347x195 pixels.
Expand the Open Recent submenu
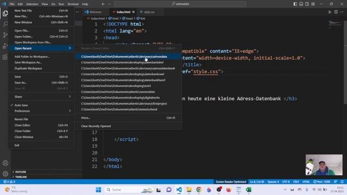[41, 48]
